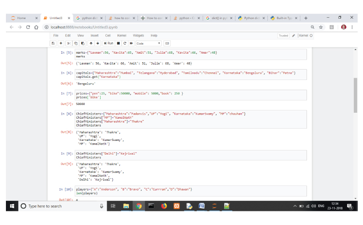363x225 pixels.
Task: Click the save notebook icon
Action: (x=53, y=43)
